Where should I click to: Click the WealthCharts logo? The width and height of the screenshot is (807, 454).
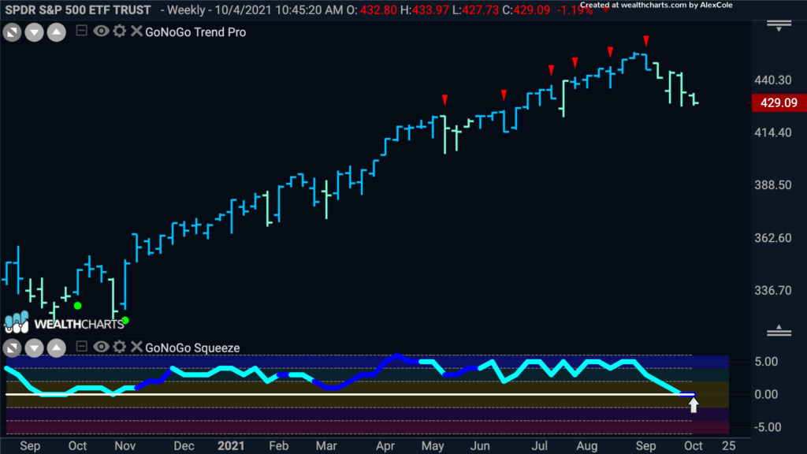tap(65, 322)
